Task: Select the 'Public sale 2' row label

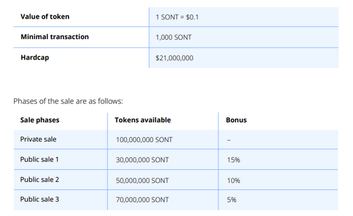Action: pos(40,180)
